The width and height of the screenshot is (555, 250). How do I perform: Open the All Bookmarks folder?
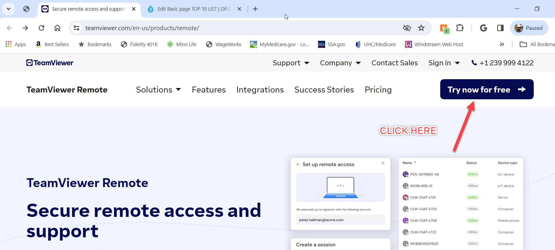[537, 44]
